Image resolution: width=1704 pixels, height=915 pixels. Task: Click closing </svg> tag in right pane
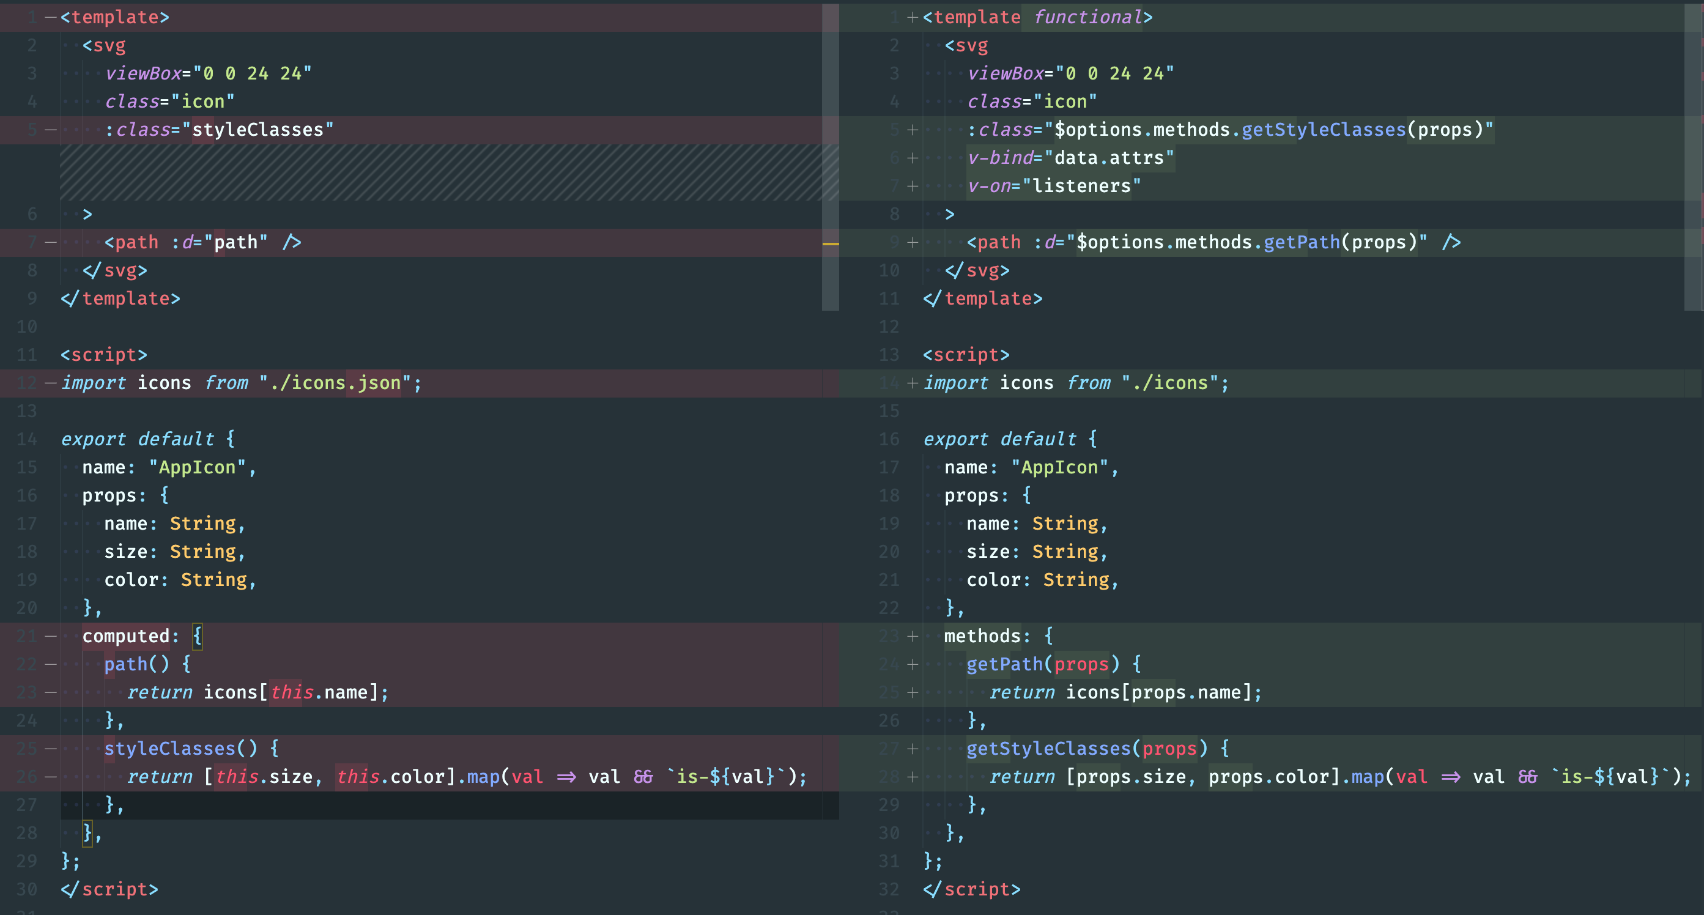click(x=977, y=270)
